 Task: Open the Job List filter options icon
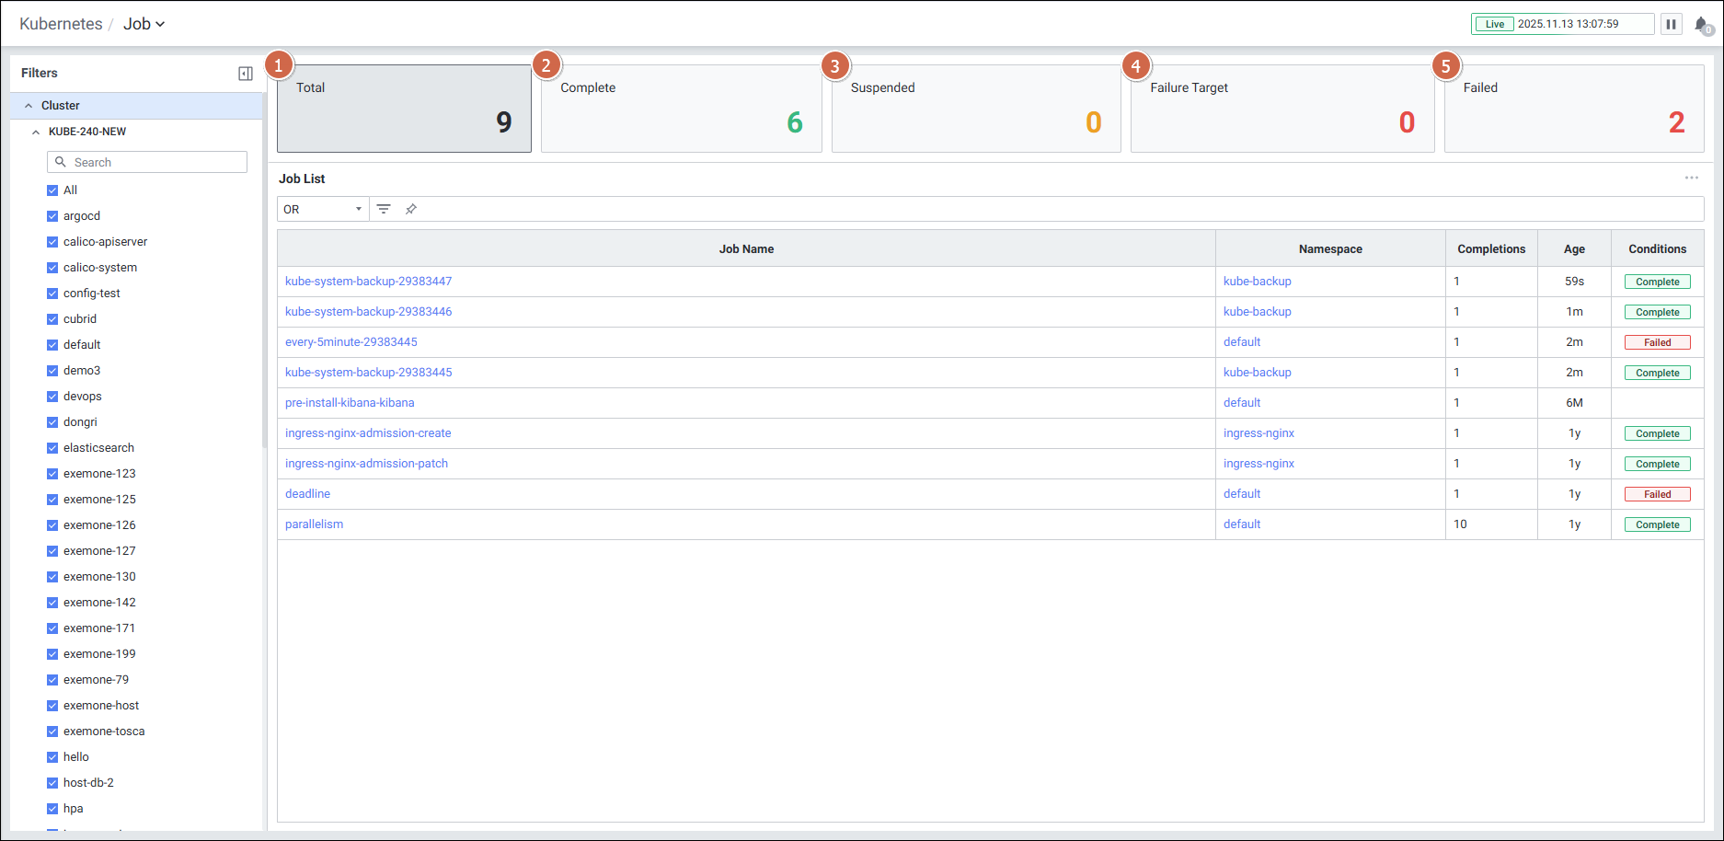[384, 209]
